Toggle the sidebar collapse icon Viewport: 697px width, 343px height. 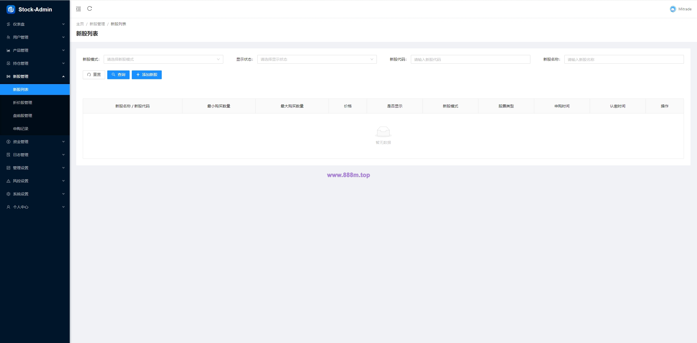tap(78, 9)
